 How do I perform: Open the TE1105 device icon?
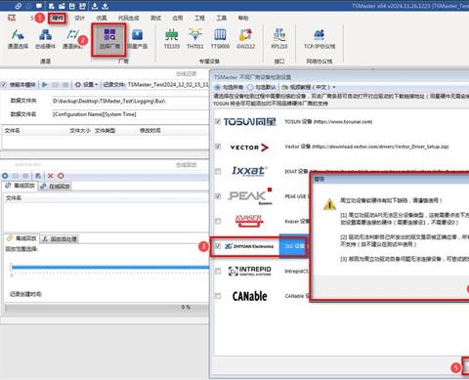tap(172, 39)
